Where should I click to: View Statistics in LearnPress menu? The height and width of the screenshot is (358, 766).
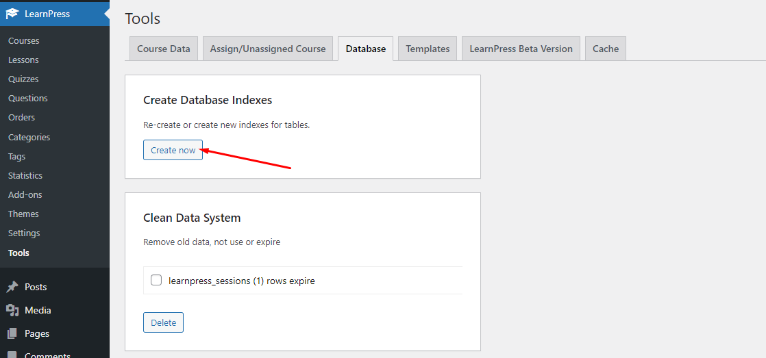click(25, 176)
